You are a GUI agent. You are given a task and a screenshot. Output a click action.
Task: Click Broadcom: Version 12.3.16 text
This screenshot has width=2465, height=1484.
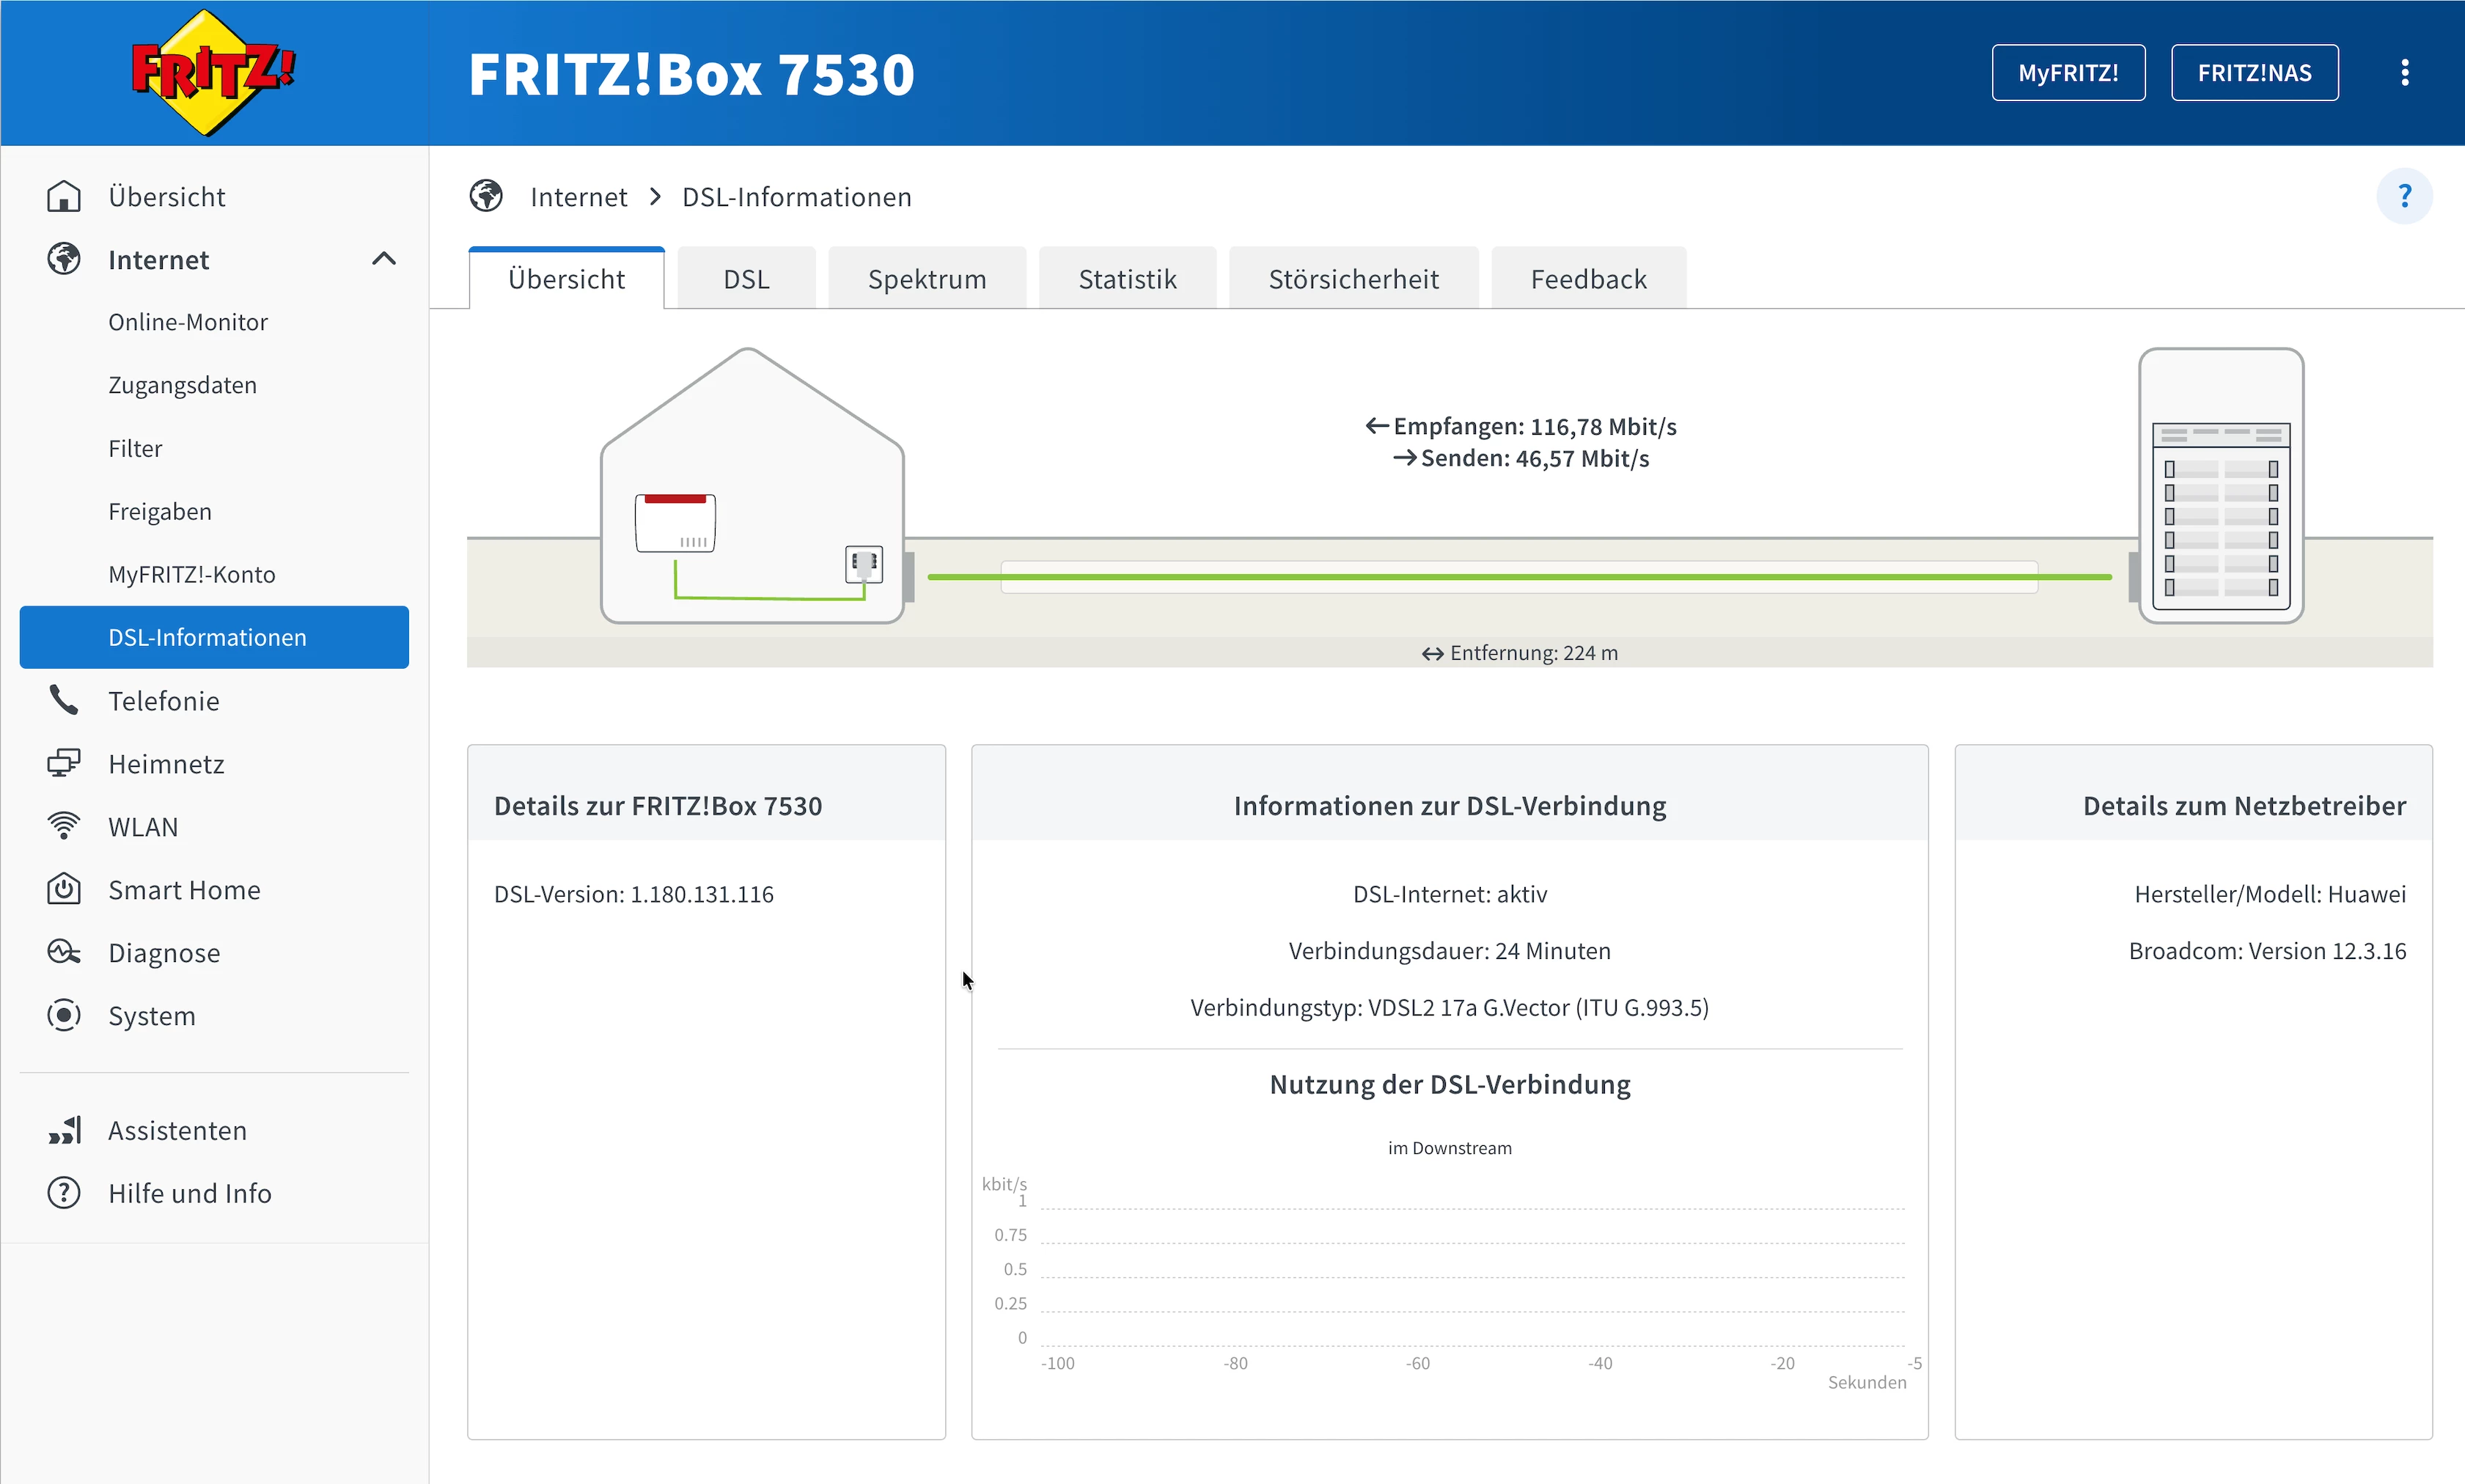(x=2267, y=951)
